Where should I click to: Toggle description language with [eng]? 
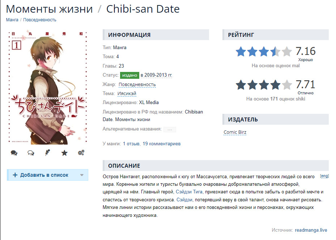[x=324, y=176]
